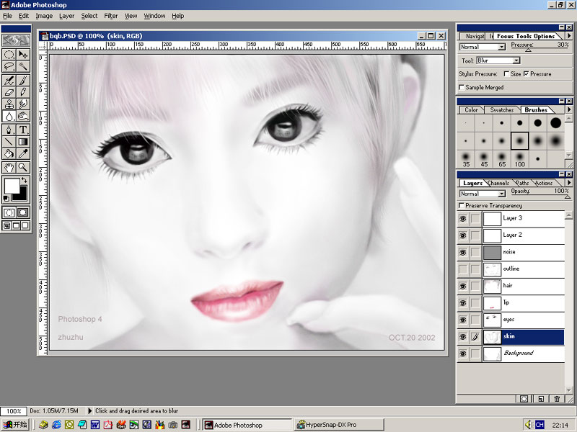577x432 pixels.
Task: Open the Filter menu
Action: (x=111, y=16)
